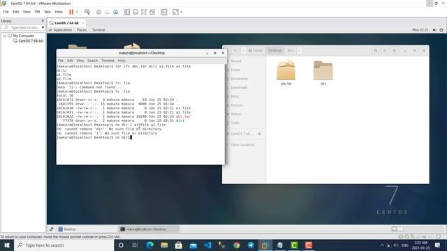Select the dir1 folder icon
Image resolution: width=447 pixels, height=251 pixels.
[x=323, y=73]
